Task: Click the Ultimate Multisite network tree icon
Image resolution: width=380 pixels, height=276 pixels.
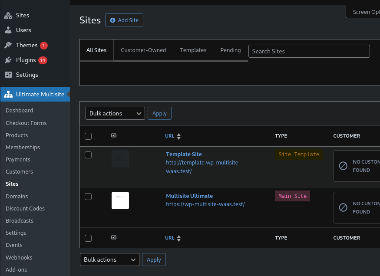Action: pos(9,94)
